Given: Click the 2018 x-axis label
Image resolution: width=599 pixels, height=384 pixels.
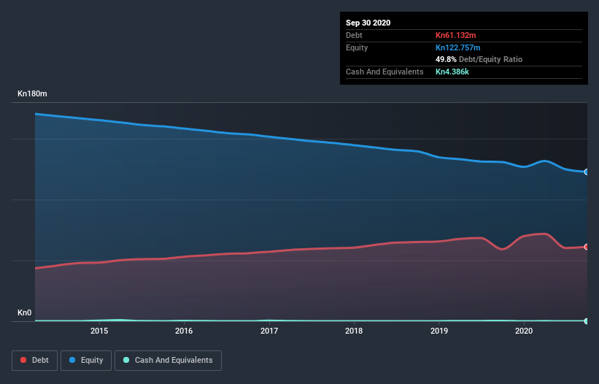Looking at the screenshot, I should tap(354, 331).
